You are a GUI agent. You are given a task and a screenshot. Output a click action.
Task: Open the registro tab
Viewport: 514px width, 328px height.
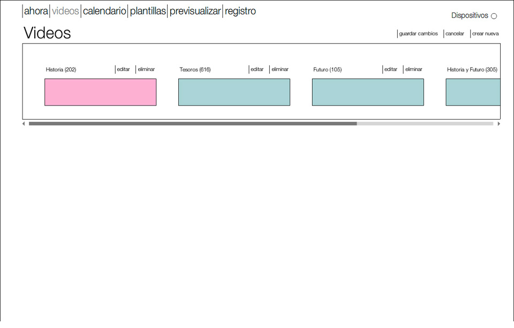pyautogui.click(x=240, y=11)
